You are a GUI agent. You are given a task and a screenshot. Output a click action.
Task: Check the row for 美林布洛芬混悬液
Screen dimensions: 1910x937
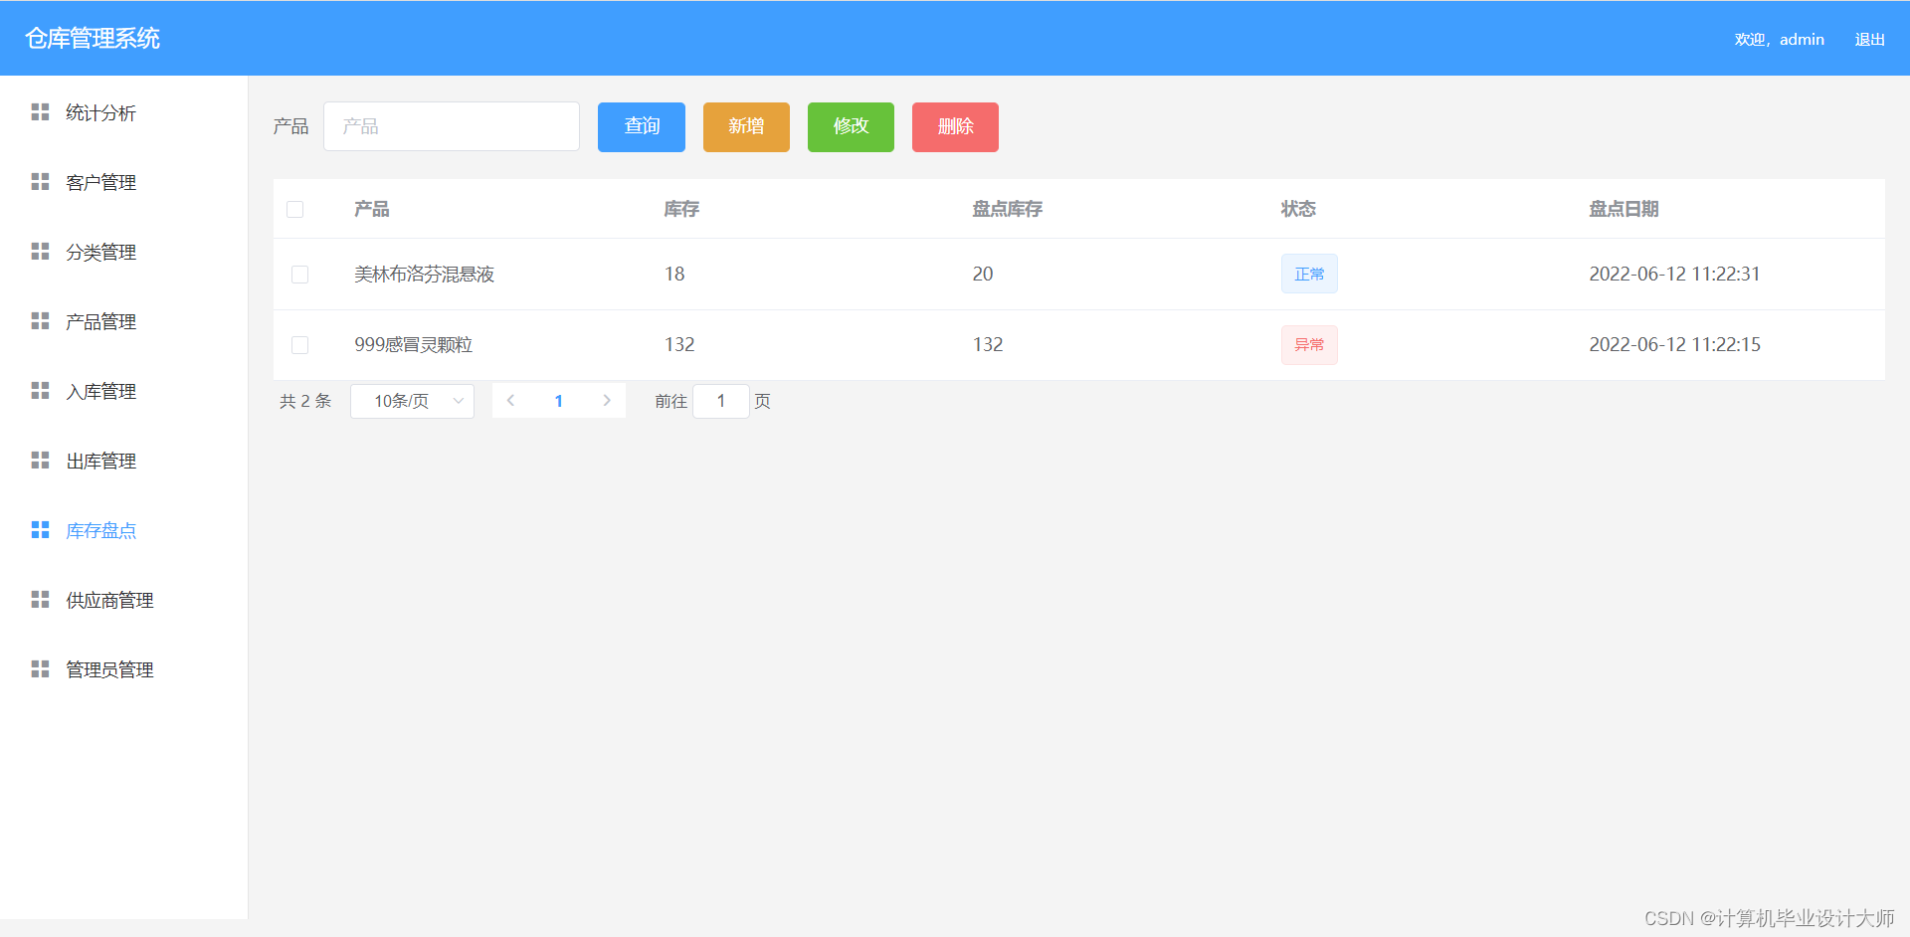[x=299, y=275]
